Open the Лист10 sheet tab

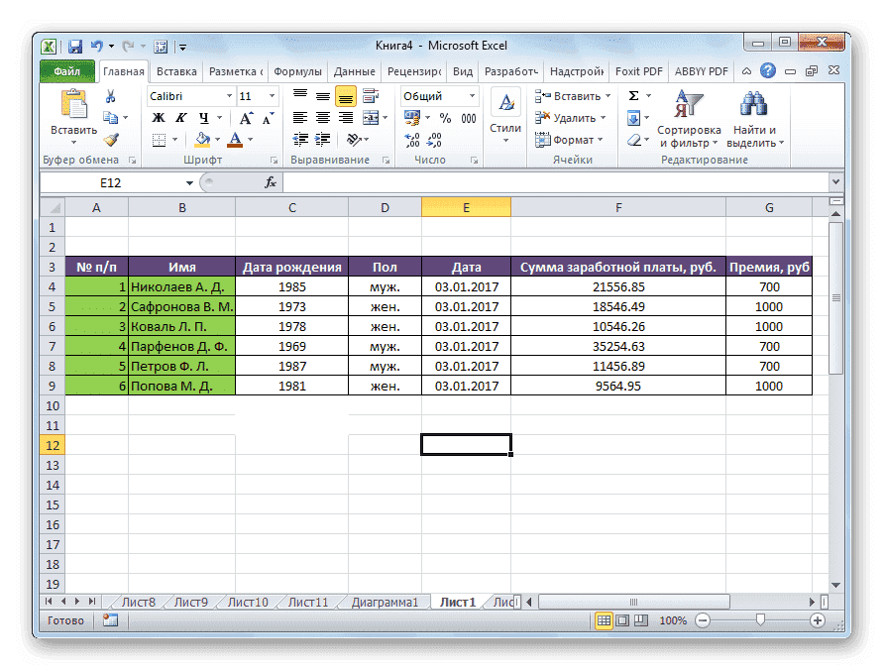247,601
